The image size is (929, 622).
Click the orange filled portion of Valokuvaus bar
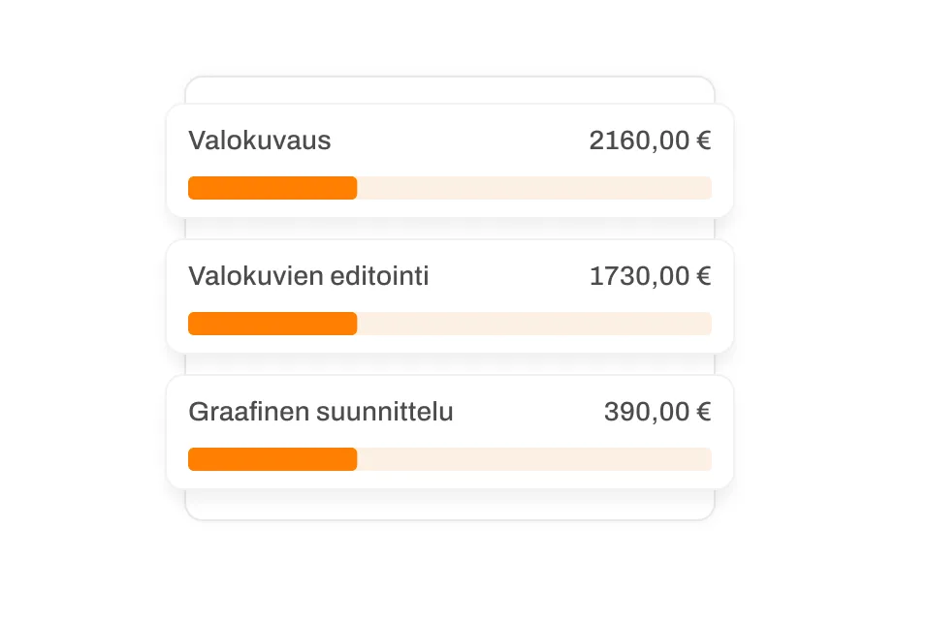272,187
